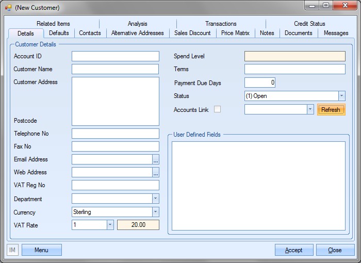Expand the Status dropdown
Screen dimensions: 361x263
click(x=341, y=96)
